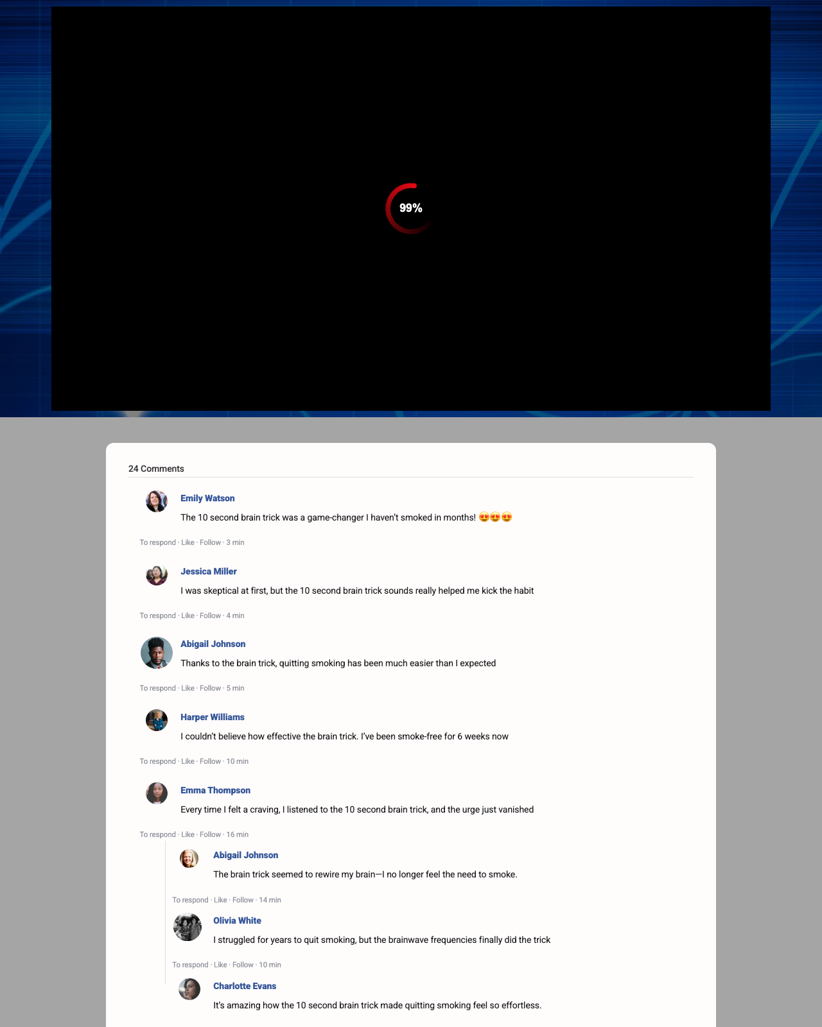Click Emma Thompson's profile avatar
Screen dimensions: 822x1027
(x=157, y=793)
